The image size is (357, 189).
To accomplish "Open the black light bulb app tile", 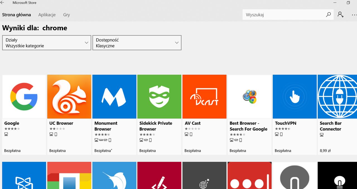I will pyautogui.click(x=337, y=175).
